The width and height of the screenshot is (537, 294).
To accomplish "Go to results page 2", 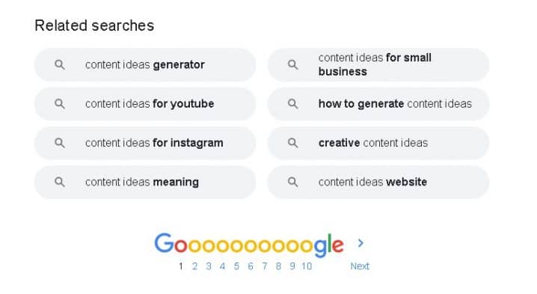I will tap(194, 266).
